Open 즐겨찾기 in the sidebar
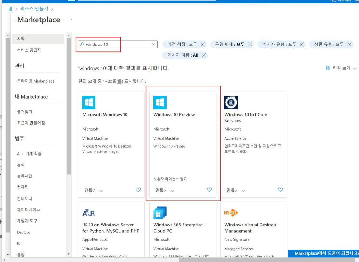Image resolution: width=359 pixels, height=262 pixels. (x=24, y=111)
